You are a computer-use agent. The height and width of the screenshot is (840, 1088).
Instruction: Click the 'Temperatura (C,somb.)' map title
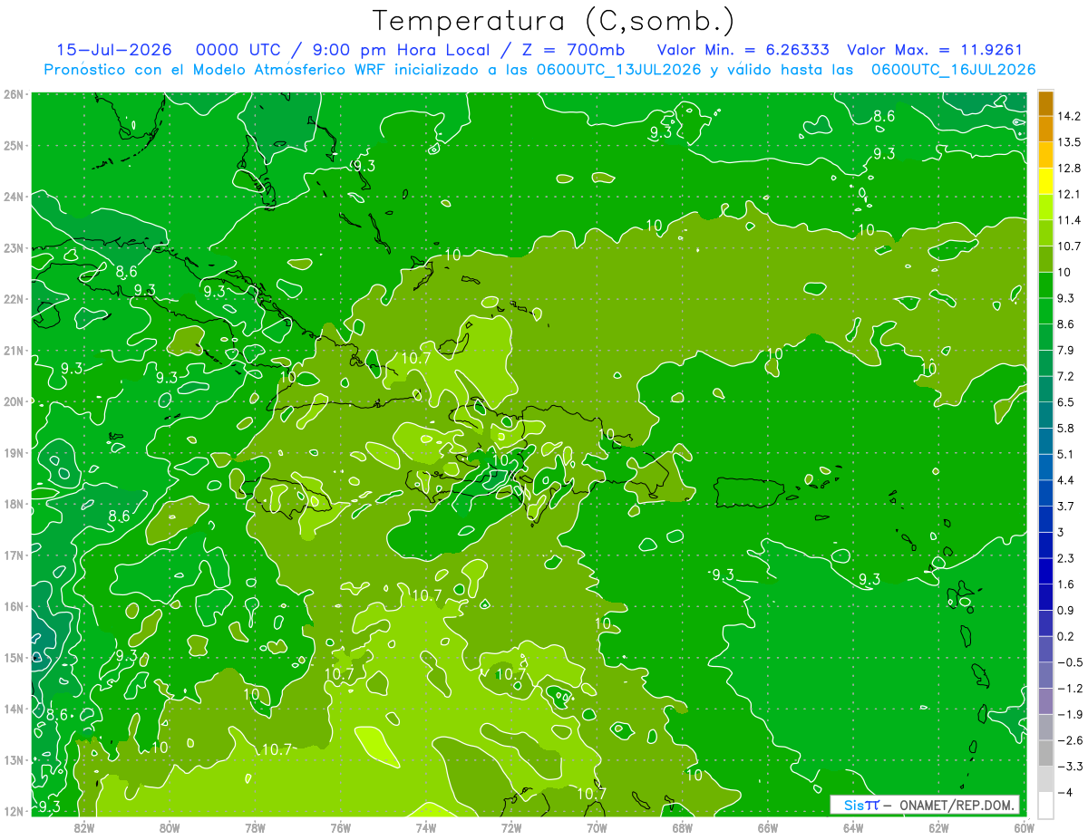pyautogui.click(x=553, y=21)
